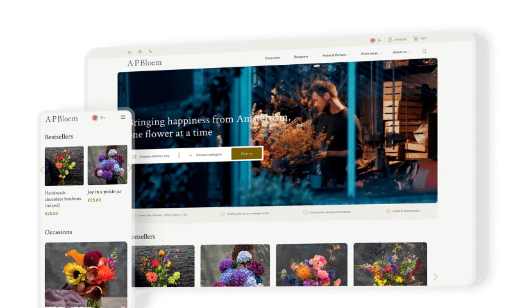Expand the About us menu
Screen dimensions: 513x308
(401, 52)
